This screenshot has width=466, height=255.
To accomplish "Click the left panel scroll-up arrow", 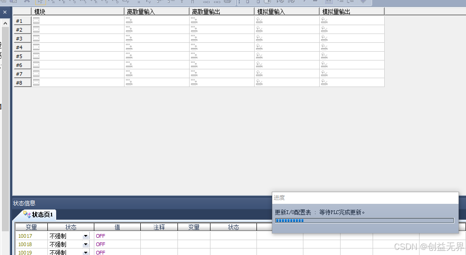I will point(6,23).
